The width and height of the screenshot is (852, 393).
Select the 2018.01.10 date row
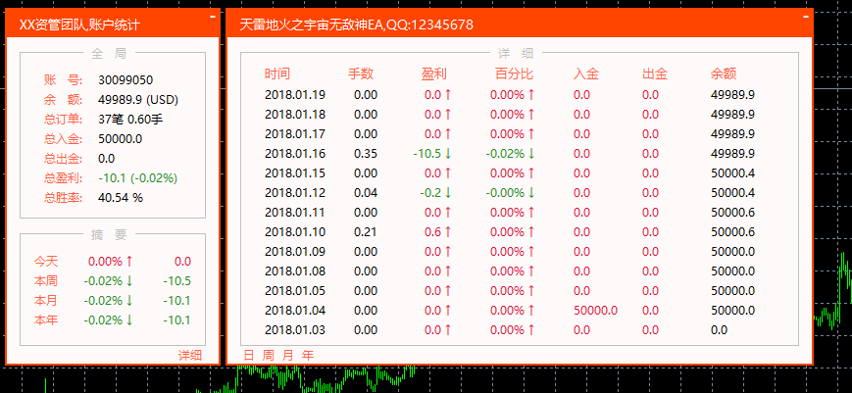510,232
